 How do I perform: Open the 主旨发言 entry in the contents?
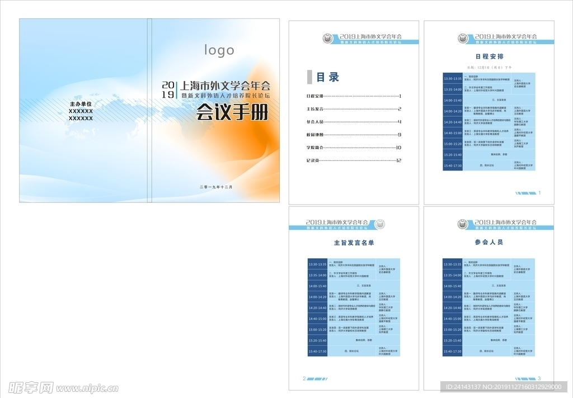[x=315, y=109]
